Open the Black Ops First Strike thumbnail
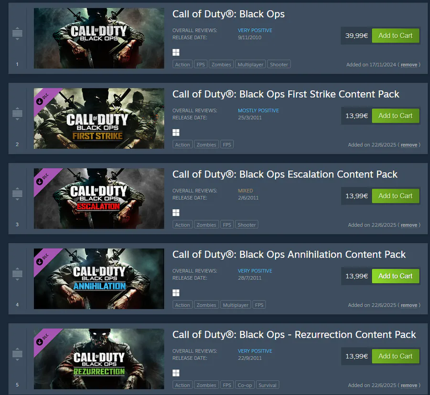430x395 pixels. (99, 118)
